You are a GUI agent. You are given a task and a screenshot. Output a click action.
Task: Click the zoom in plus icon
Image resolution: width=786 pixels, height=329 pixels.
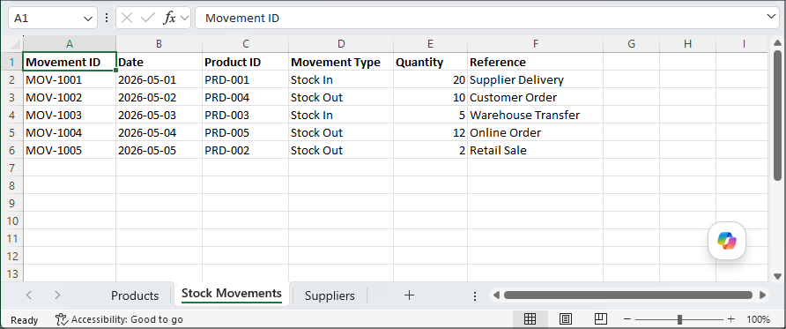coord(730,319)
